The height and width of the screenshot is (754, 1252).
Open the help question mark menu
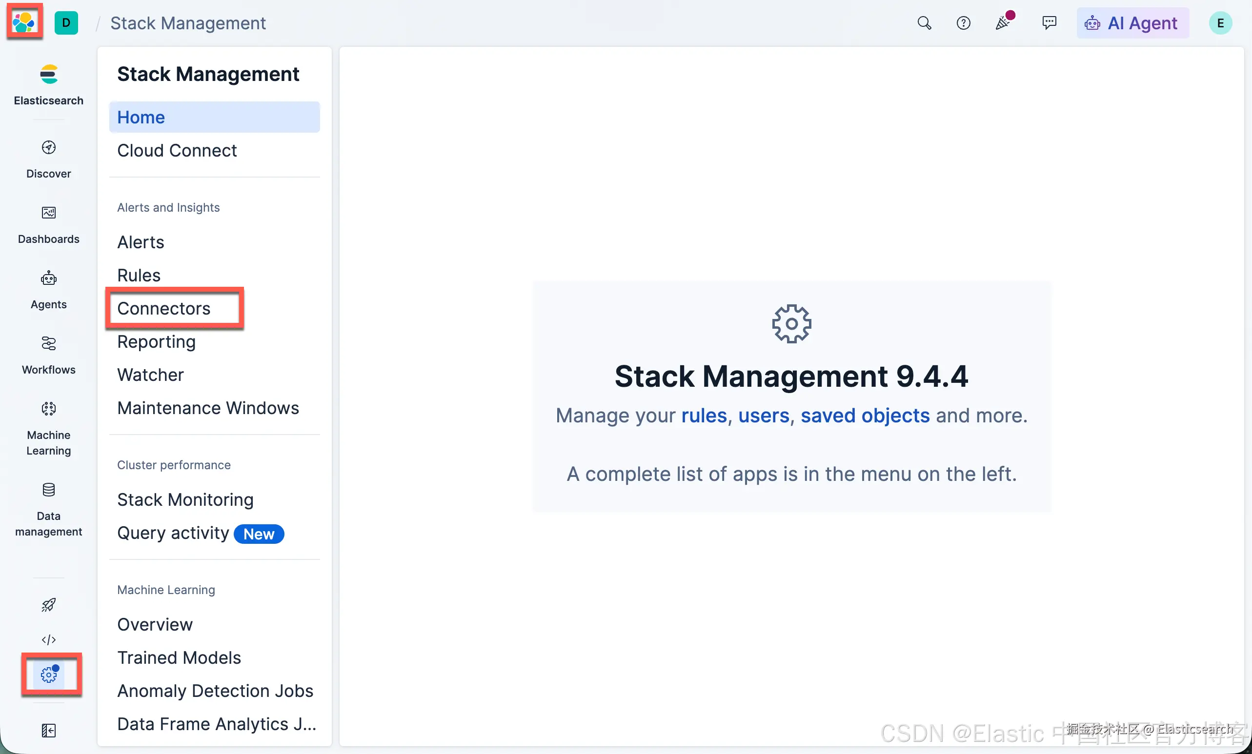[963, 23]
